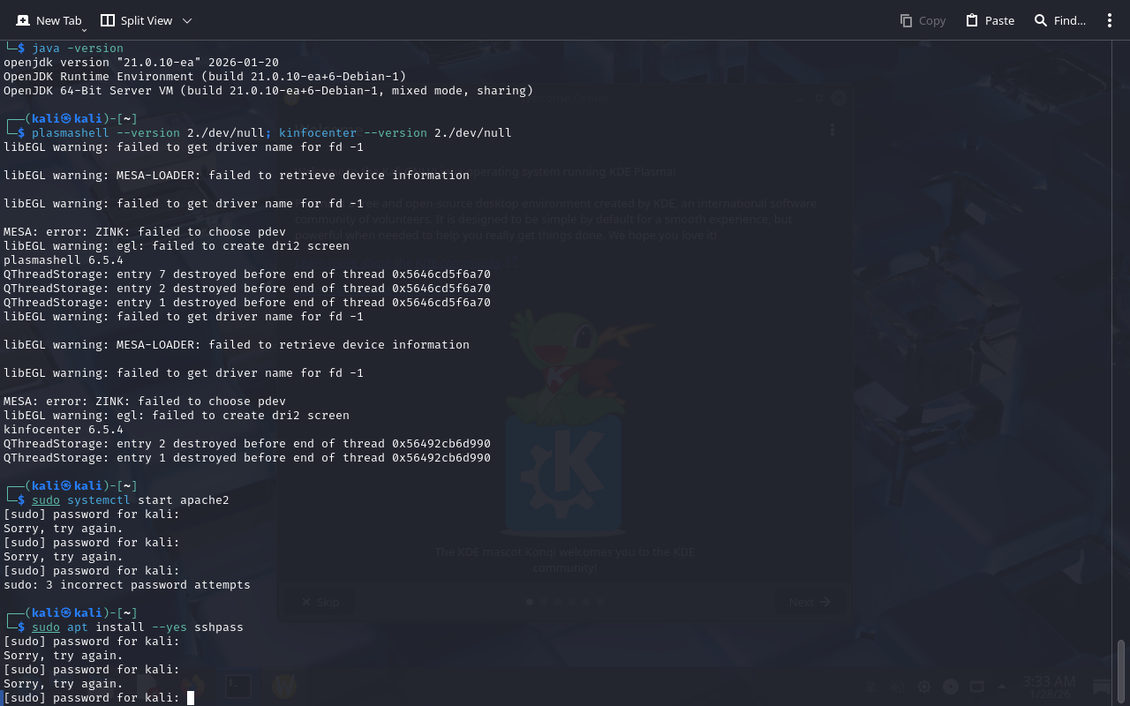Click underlined sudo in the apt install command
1130x706 pixels.
[46, 627]
